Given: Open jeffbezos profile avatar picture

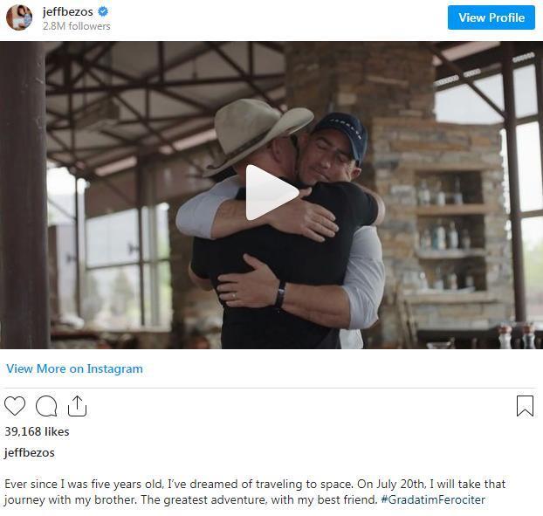Looking at the screenshot, I should 19,17.
